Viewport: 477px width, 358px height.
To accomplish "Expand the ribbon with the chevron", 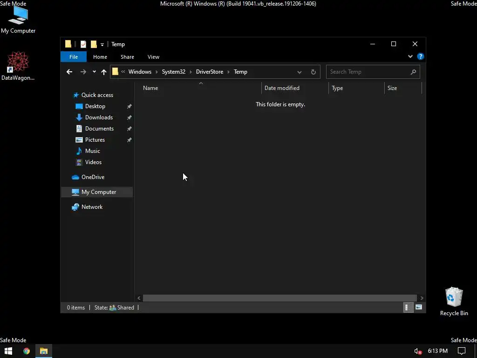I will 410,56.
